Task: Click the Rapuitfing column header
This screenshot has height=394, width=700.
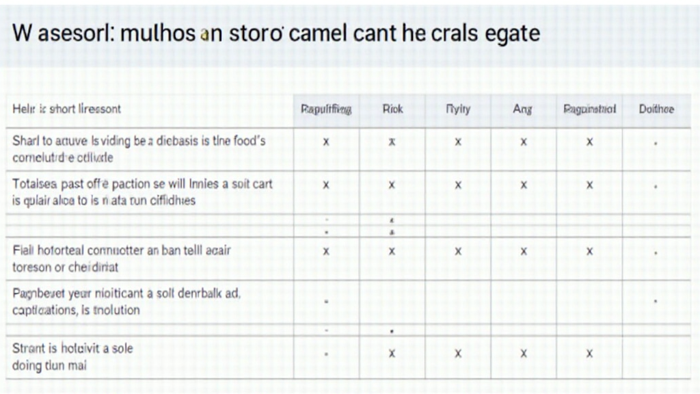Action: [326, 109]
